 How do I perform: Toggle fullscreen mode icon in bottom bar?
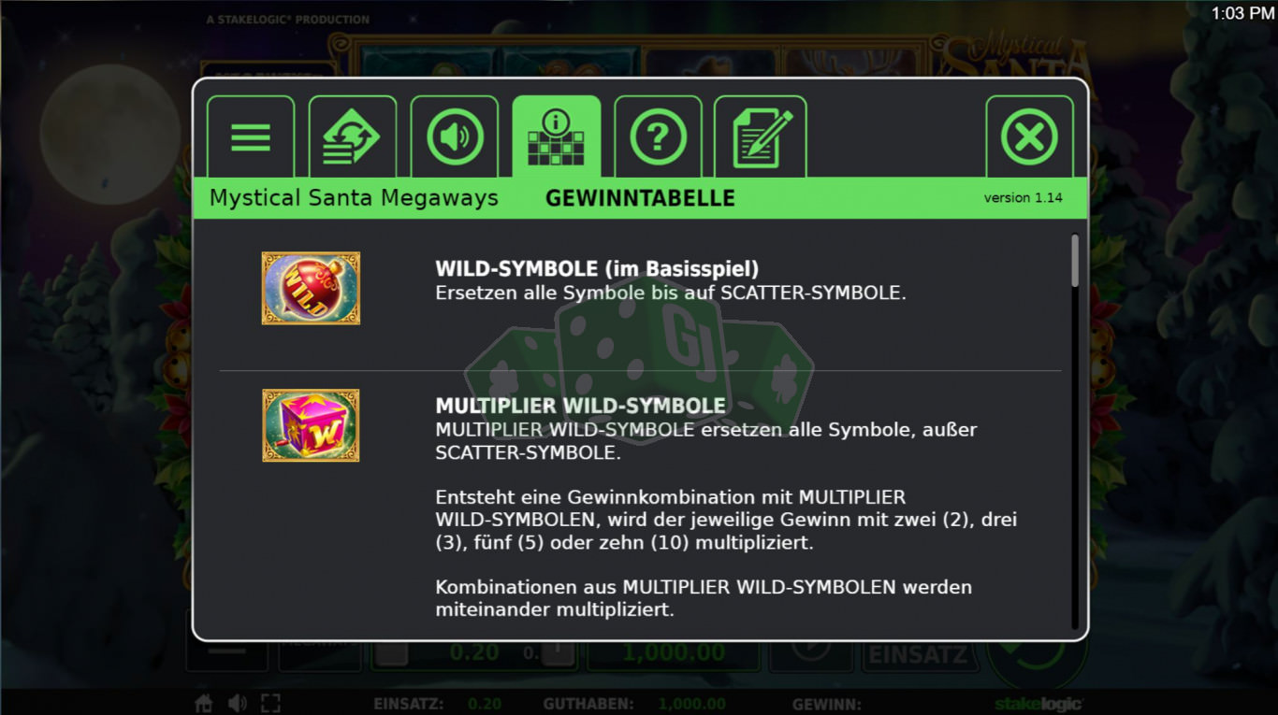coord(270,704)
